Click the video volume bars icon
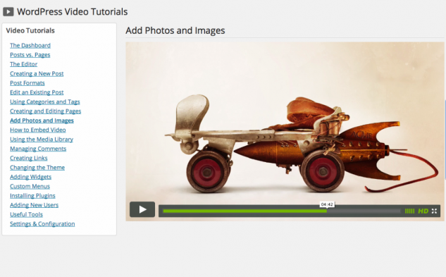 pyautogui.click(x=409, y=211)
